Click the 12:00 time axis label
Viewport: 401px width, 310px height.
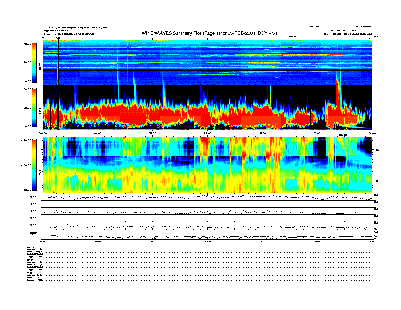tap(207, 133)
